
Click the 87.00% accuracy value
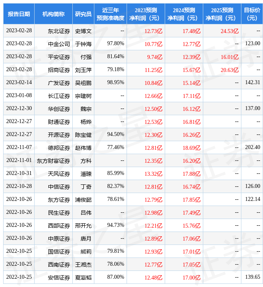pos(116,277)
